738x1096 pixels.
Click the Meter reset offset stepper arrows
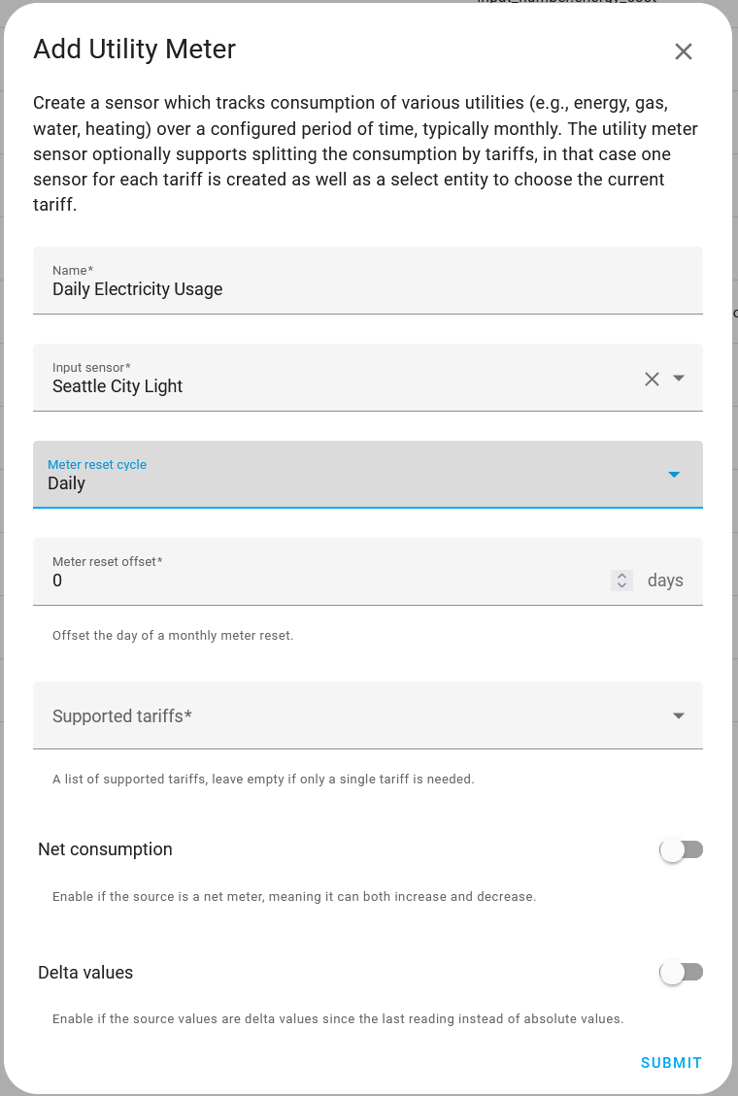(621, 581)
